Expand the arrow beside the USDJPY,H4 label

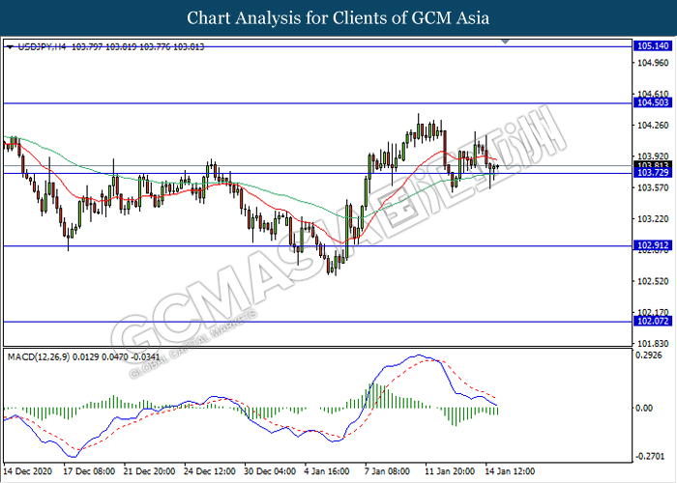click(9, 45)
